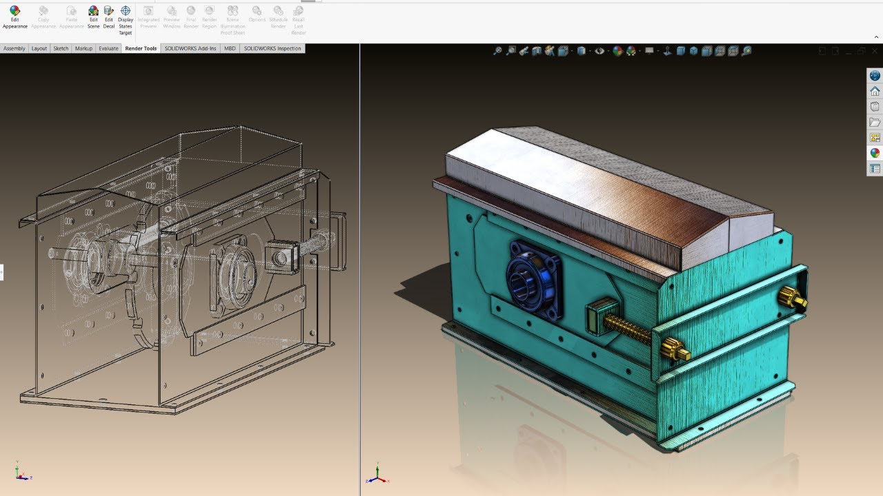Open Appearances, Scenes and Decals pane

(x=875, y=153)
